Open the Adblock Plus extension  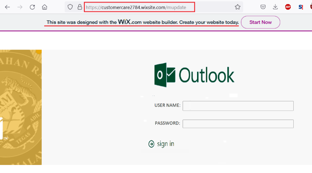tap(288, 7)
